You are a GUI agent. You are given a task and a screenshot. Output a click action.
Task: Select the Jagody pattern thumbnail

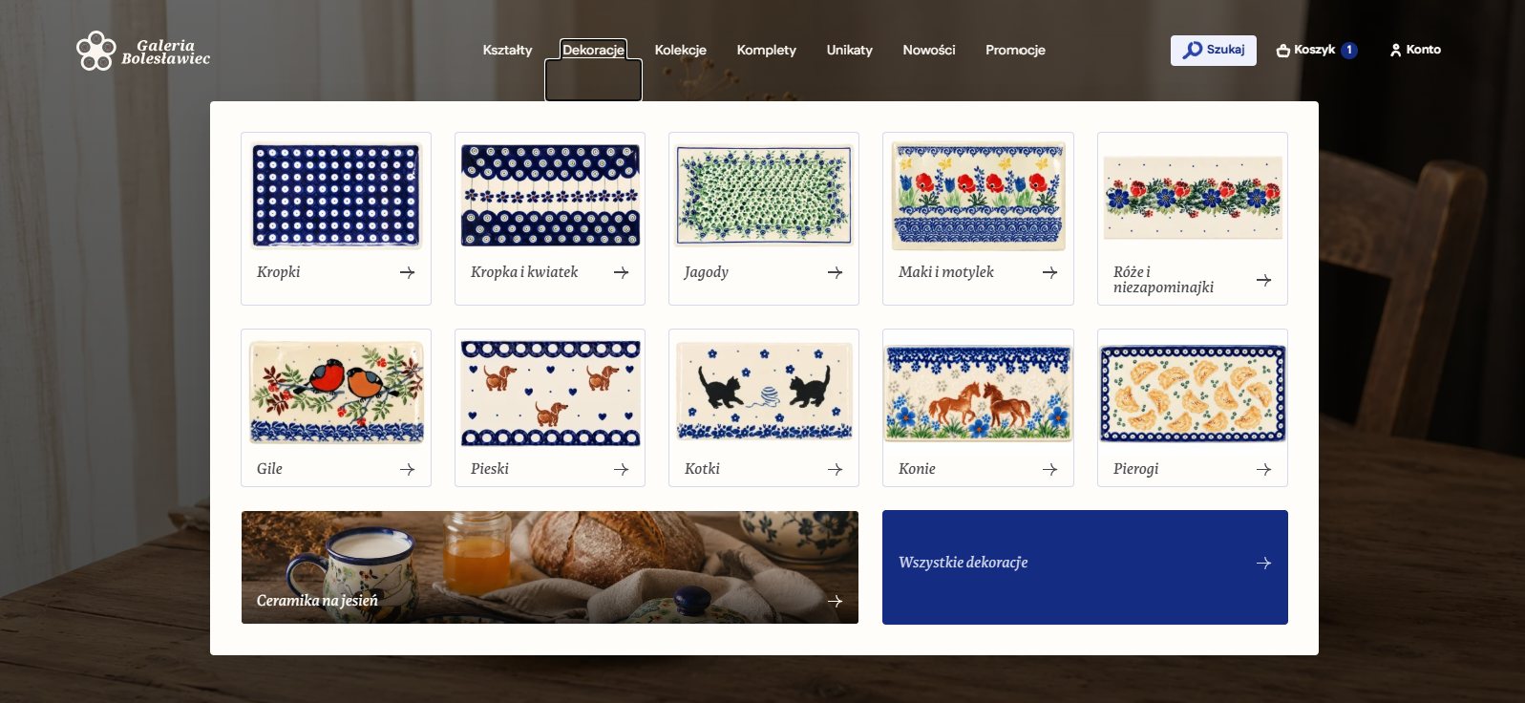point(764,196)
